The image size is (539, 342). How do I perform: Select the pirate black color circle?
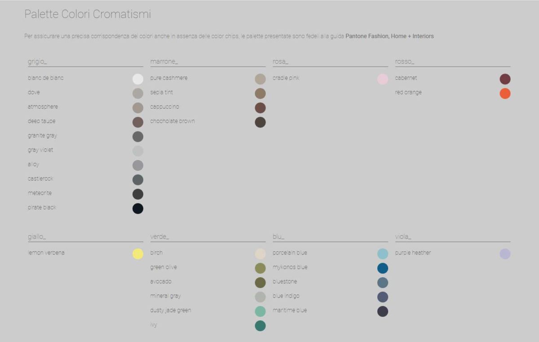(x=138, y=209)
